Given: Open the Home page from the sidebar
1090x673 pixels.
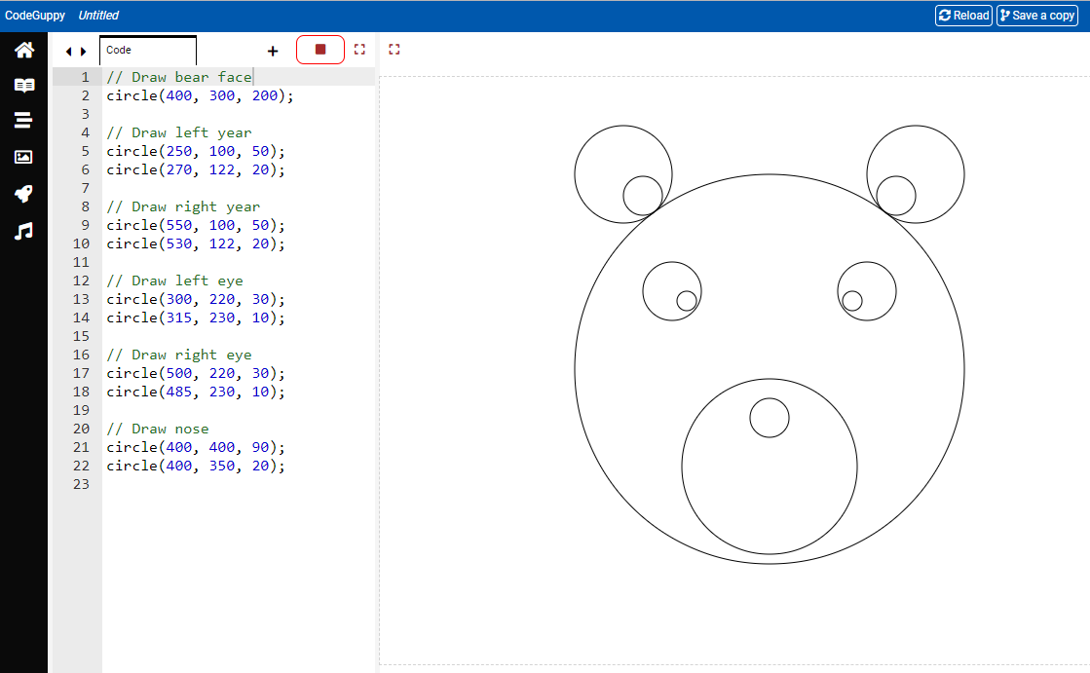Looking at the screenshot, I should 23,48.
